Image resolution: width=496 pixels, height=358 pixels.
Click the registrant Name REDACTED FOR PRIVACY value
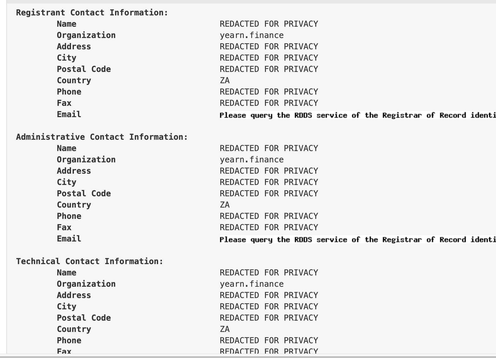269,24
